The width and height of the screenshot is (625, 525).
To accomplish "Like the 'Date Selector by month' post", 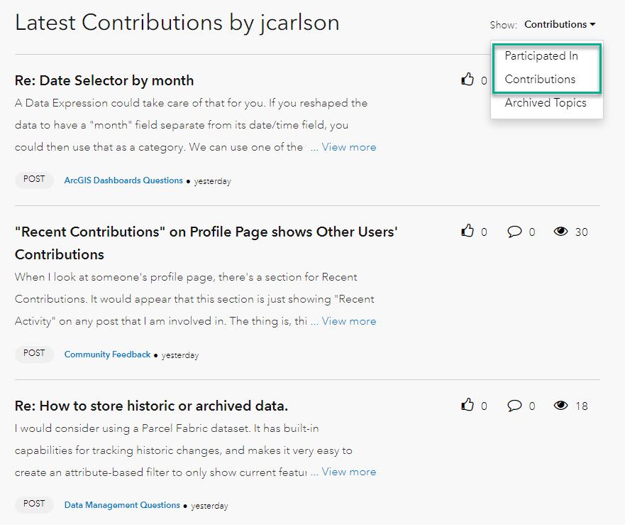I will pyautogui.click(x=468, y=80).
